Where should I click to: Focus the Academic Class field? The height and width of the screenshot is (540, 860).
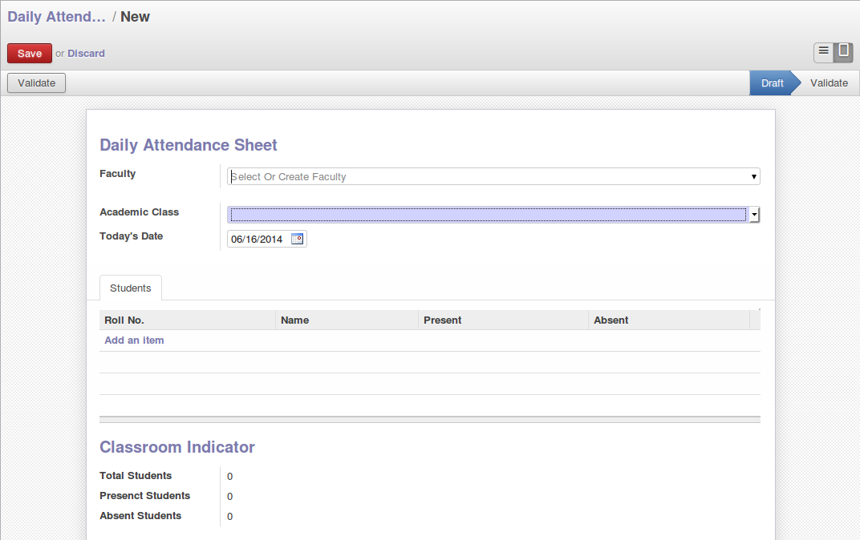coord(488,215)
